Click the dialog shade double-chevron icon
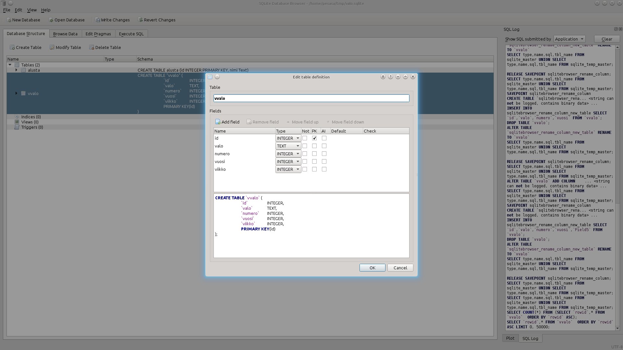Image resolution: width=623 pixels, height=350 pixels. click(x=383, y=77)
